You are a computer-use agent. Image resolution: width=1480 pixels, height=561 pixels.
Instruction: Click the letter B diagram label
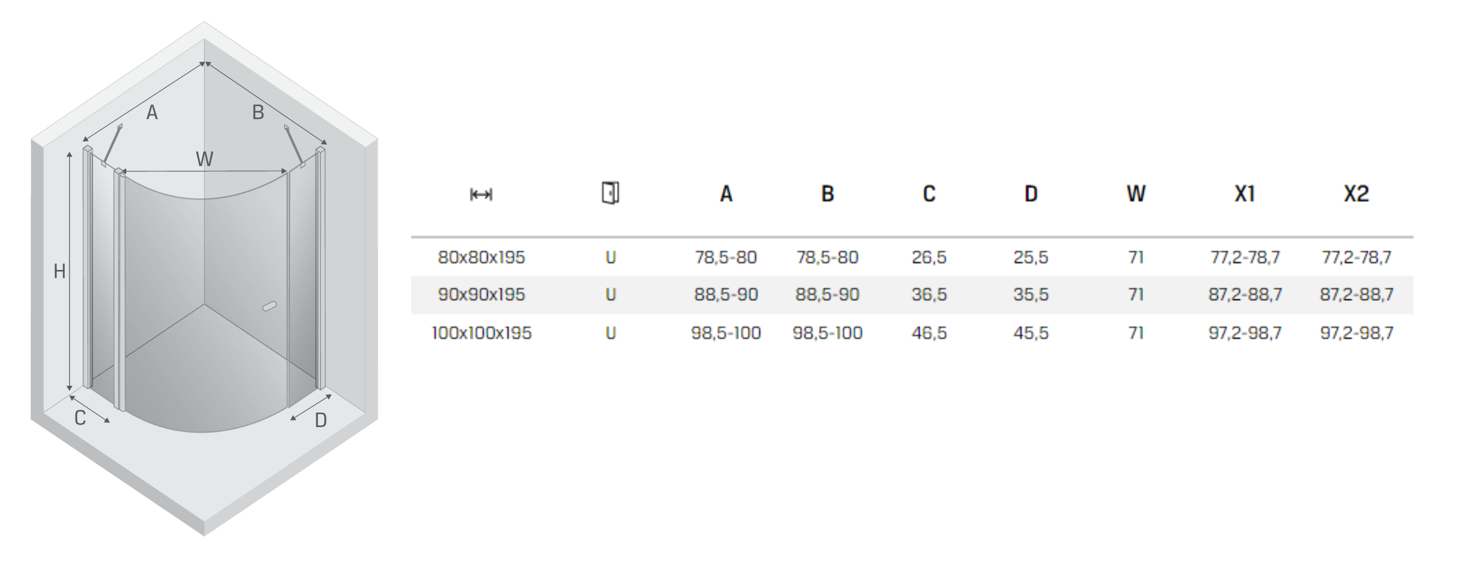click(258, 113)
